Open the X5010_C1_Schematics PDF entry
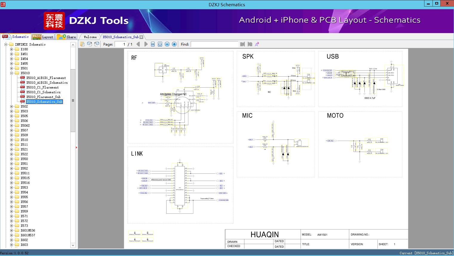This screenshot has height=256, width=454. [43, 92]
